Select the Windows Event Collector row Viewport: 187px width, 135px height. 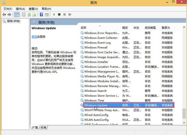point(127,38)
